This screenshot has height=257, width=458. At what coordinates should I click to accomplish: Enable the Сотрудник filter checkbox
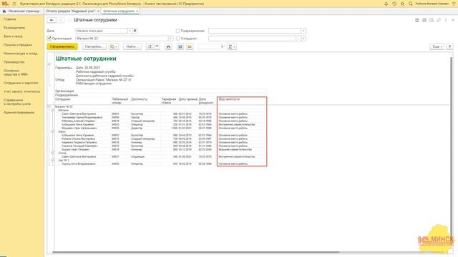point(177,39)
